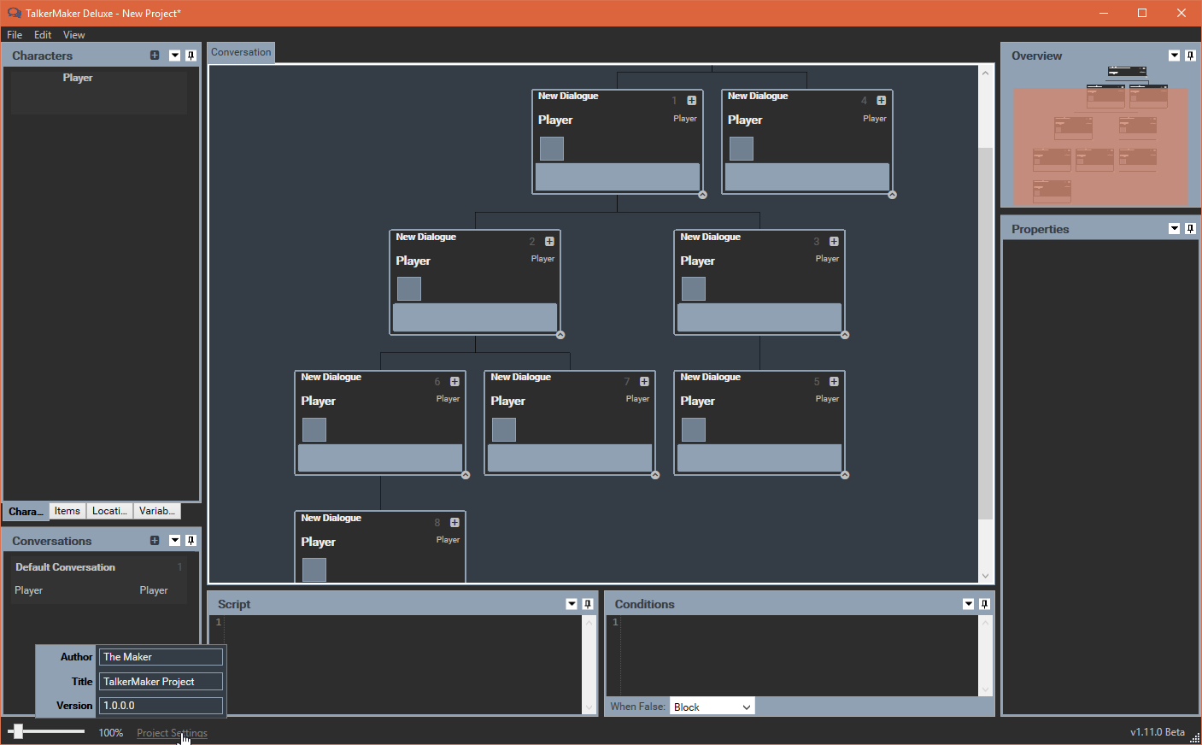Screen dimensions: 1202x745
Task: Add child node to dialogue node 8
Action: pyautogui.click(x=454, y=523)
